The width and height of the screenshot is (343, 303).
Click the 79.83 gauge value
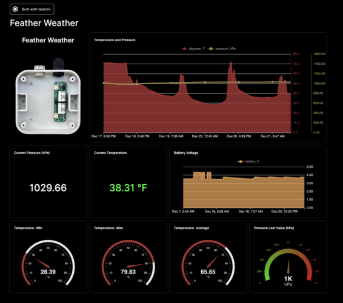click(128, 271)
